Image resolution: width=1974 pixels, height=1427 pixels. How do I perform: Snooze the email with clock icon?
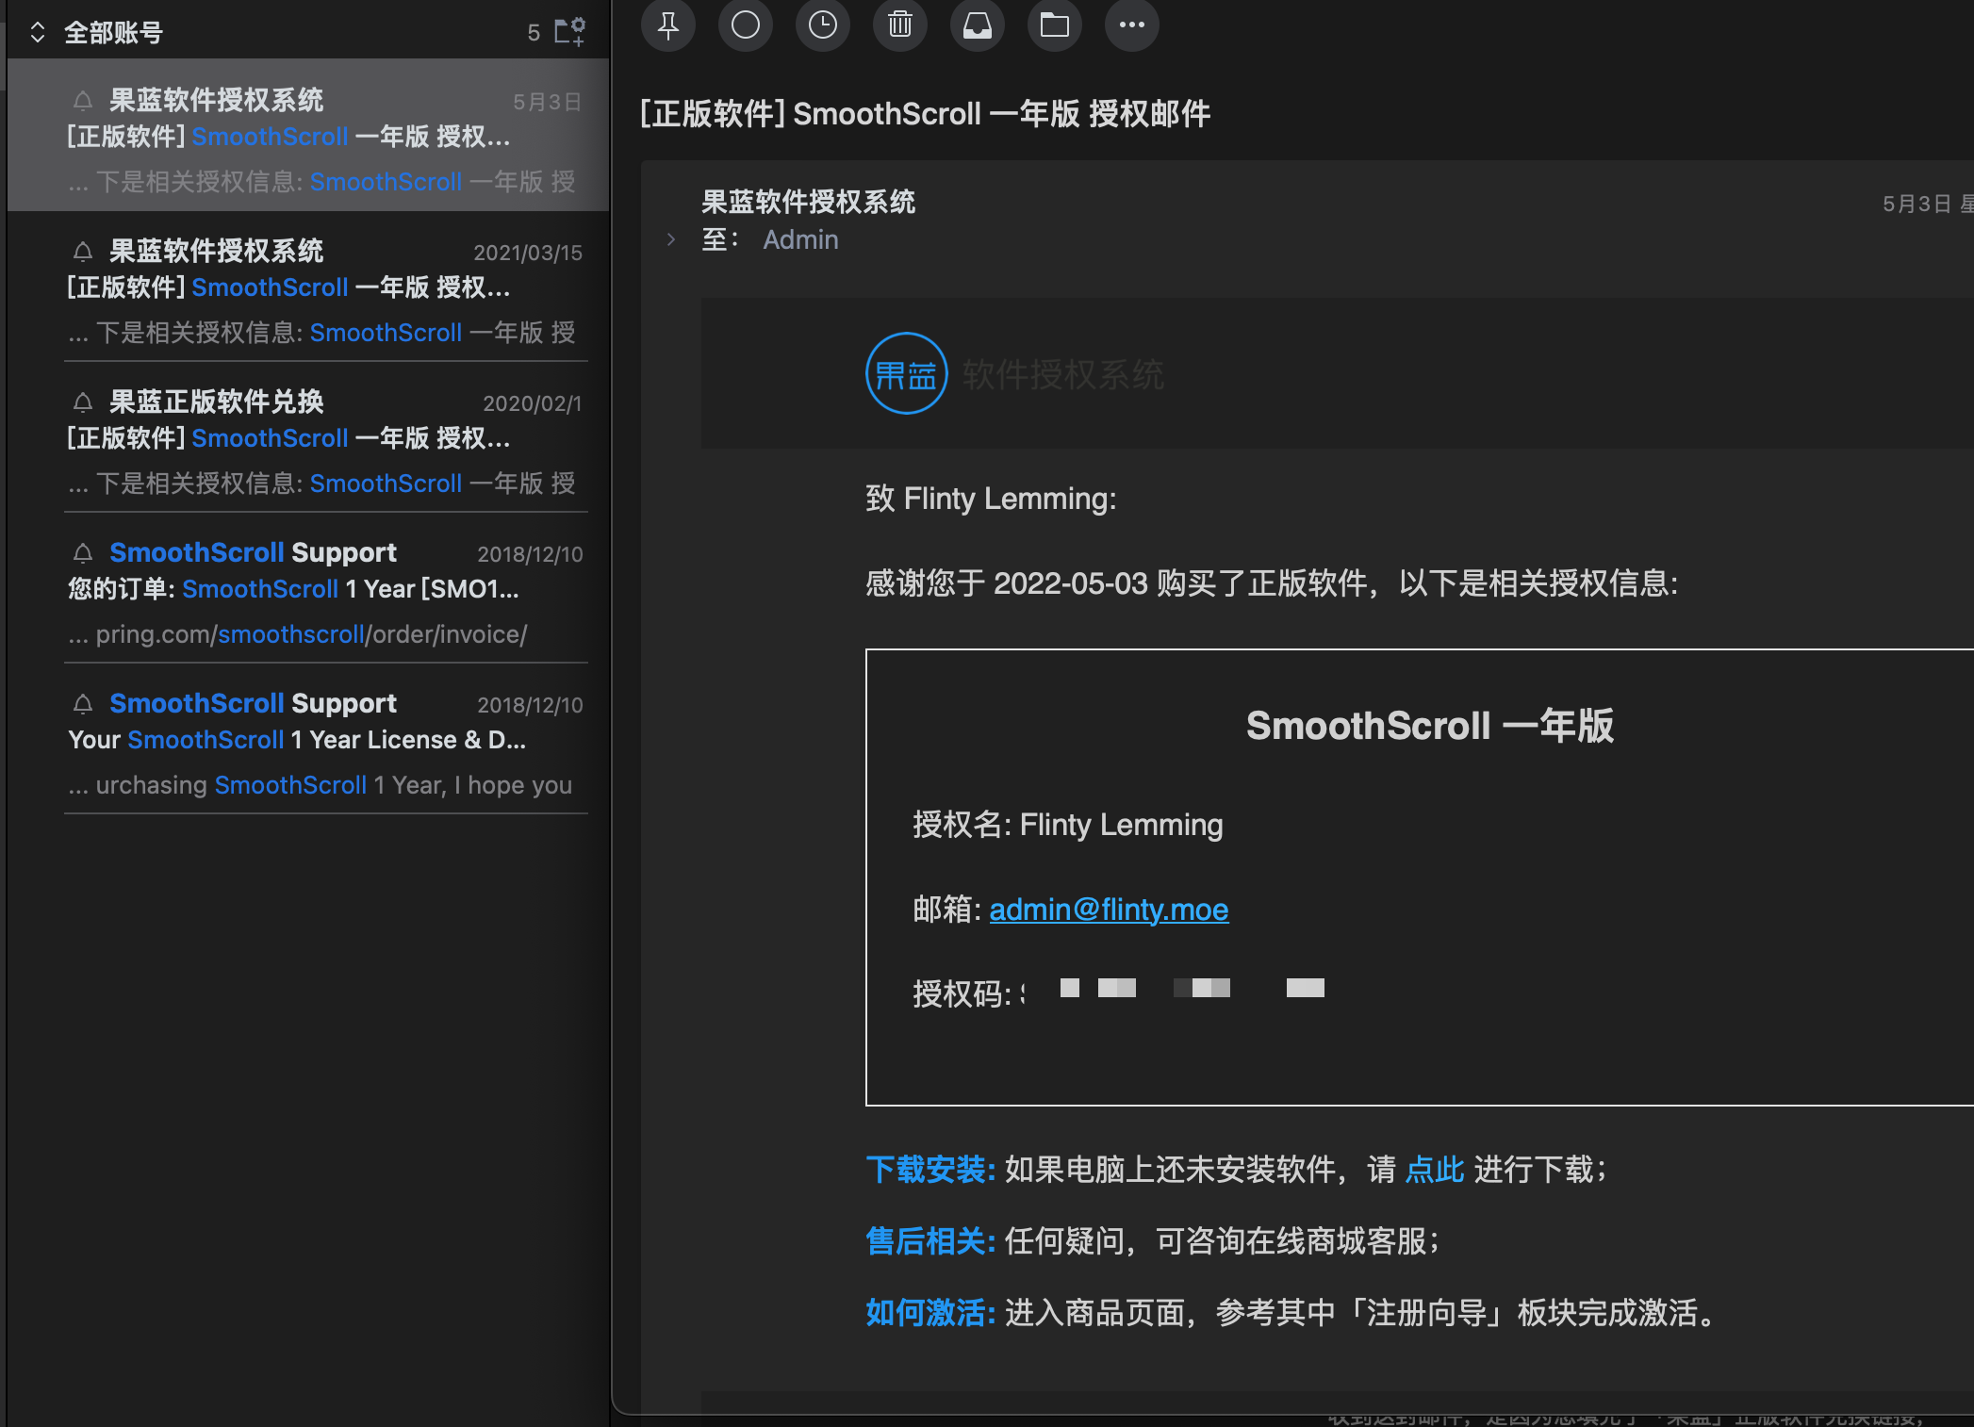(823, 25)
